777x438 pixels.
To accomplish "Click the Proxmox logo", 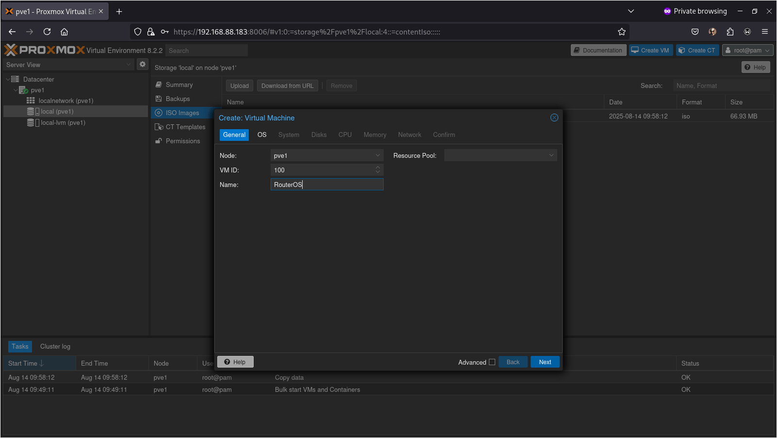I will click(x=44, y=50).
